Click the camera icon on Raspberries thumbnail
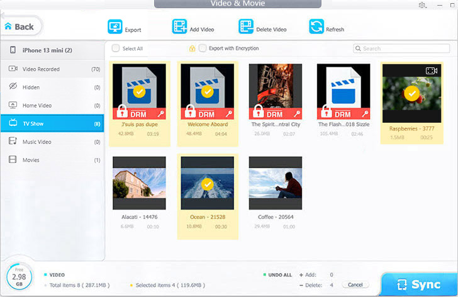Viewport: 458px width, 297px height. [x=431, y=71]
